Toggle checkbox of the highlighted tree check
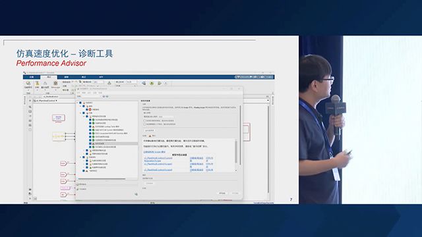This screenshot has height=237, width=422. [x=90, y=144]
